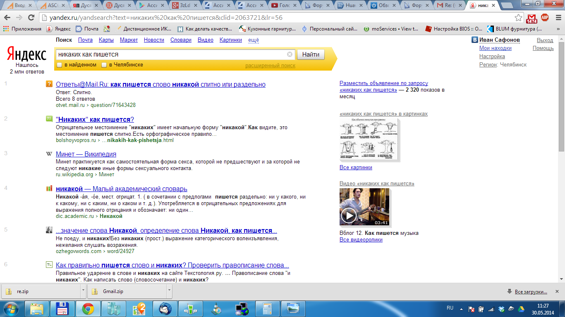The width and height of the screenshot is (565, 317).
Task: Open the Видео service link
Action: [x=206, y=40]
